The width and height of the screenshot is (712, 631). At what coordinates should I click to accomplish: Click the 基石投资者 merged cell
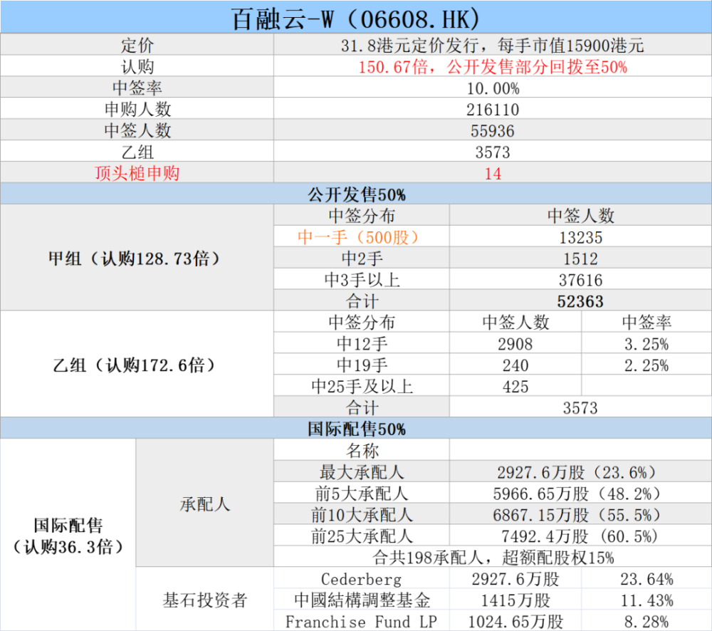click(x=205, y=600)
